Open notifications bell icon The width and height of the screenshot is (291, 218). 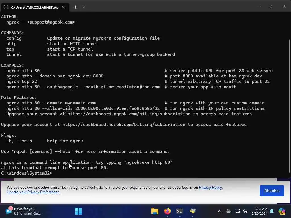(x=272, y=211)
